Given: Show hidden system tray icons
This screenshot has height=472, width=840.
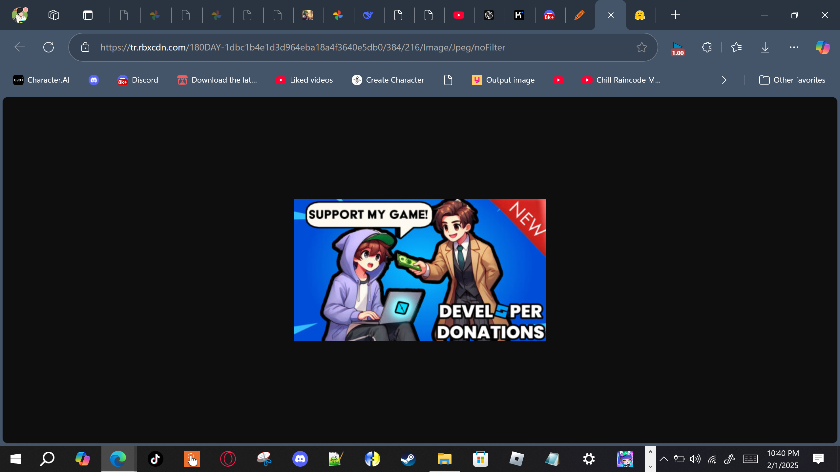Looking at the screenshot, I should click(x=663, y=459).
